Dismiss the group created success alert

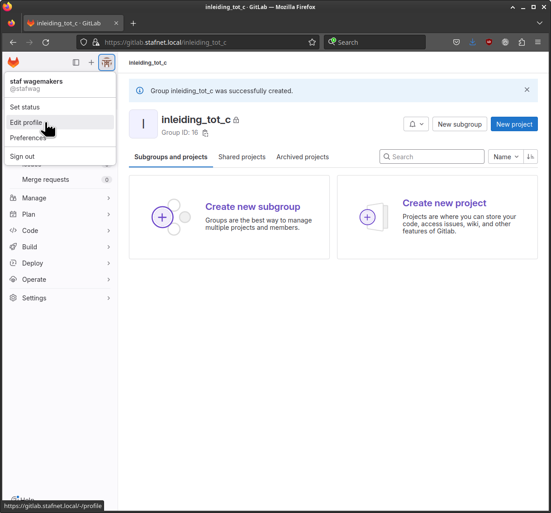[x=527, y=90]
